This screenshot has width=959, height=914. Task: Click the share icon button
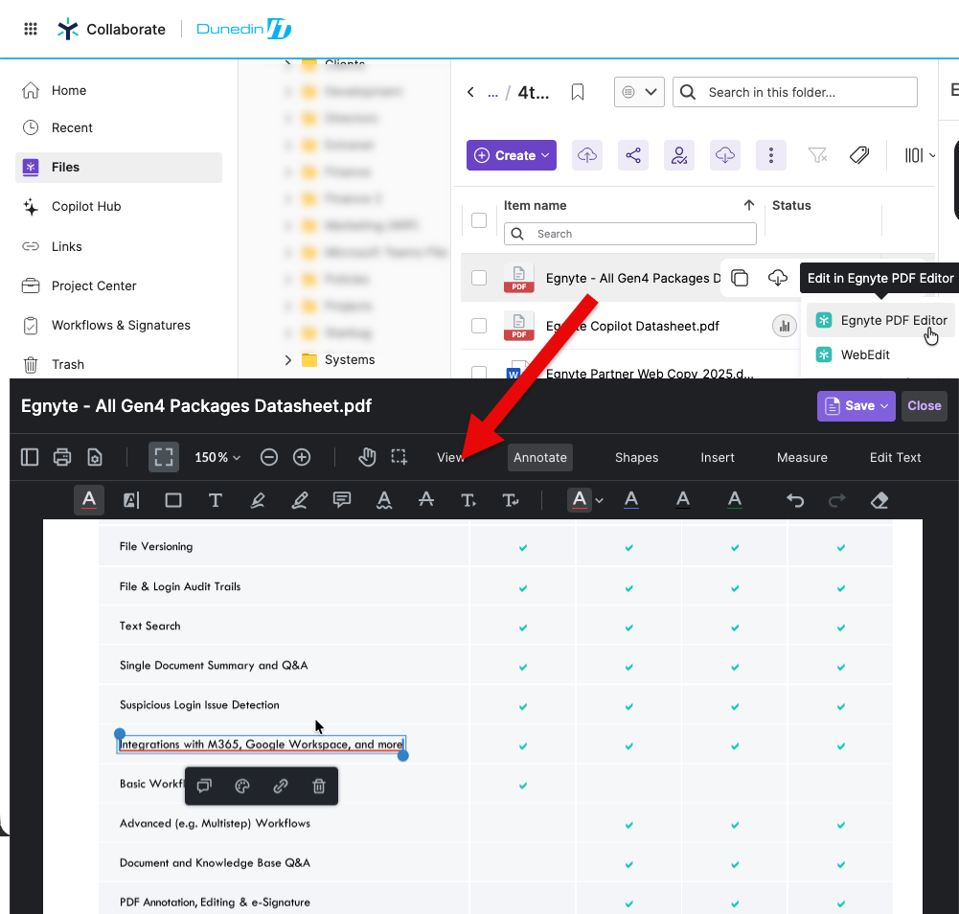point(633,155)
